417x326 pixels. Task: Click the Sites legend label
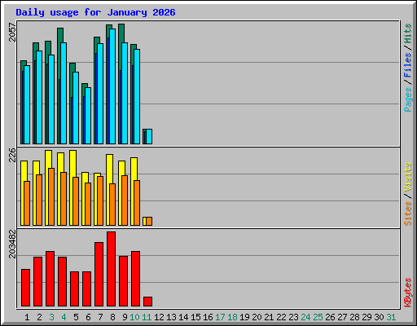(x=408, y=214)
